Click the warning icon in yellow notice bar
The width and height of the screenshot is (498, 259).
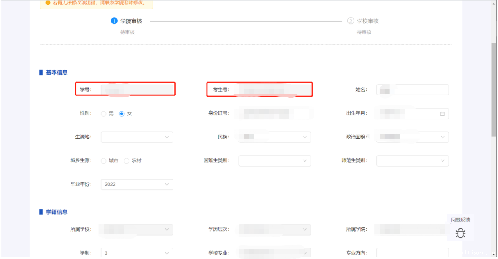coord(48,3)
